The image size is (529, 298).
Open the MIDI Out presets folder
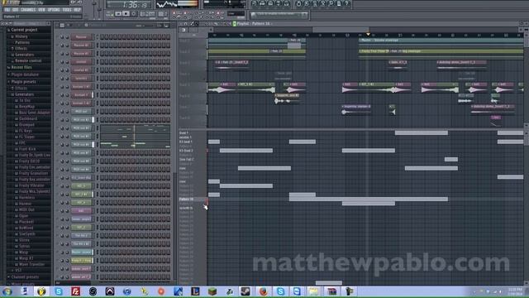pos(26,209)
